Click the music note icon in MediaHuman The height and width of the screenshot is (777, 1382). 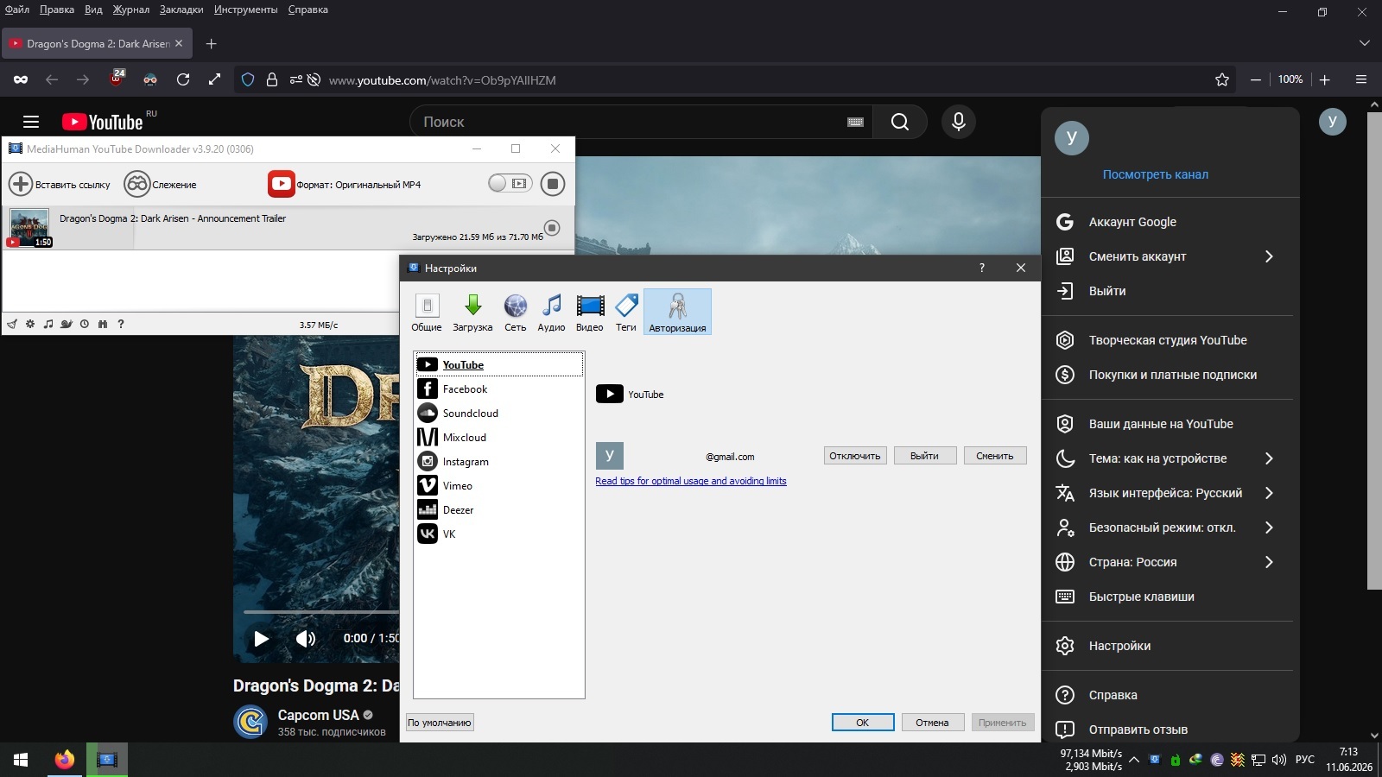coord(48,325)
